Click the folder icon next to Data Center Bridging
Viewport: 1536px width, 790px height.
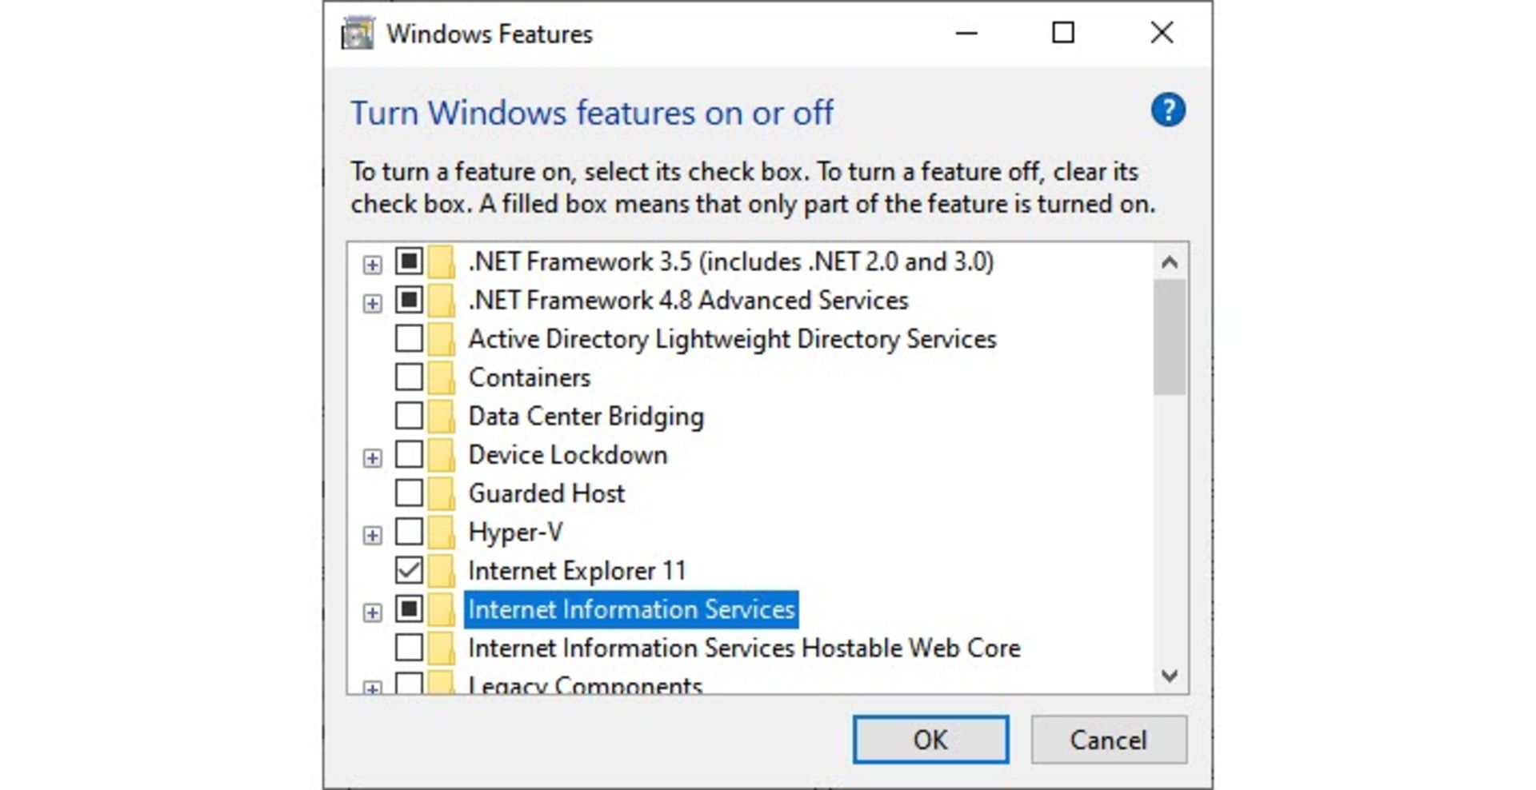click(441, 416)
